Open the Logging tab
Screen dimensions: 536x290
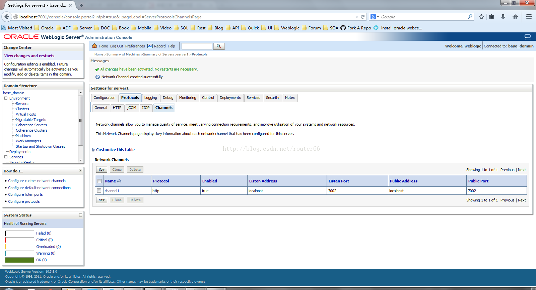click(x=151, y=98)
